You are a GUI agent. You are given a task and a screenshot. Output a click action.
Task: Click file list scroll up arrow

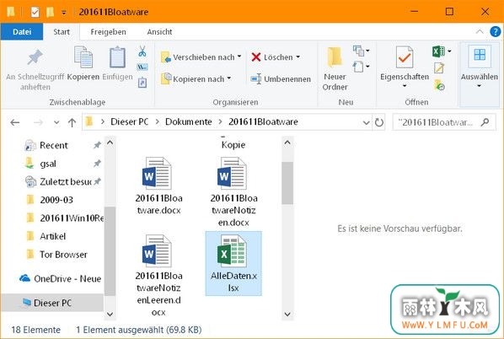click(287, 143)
